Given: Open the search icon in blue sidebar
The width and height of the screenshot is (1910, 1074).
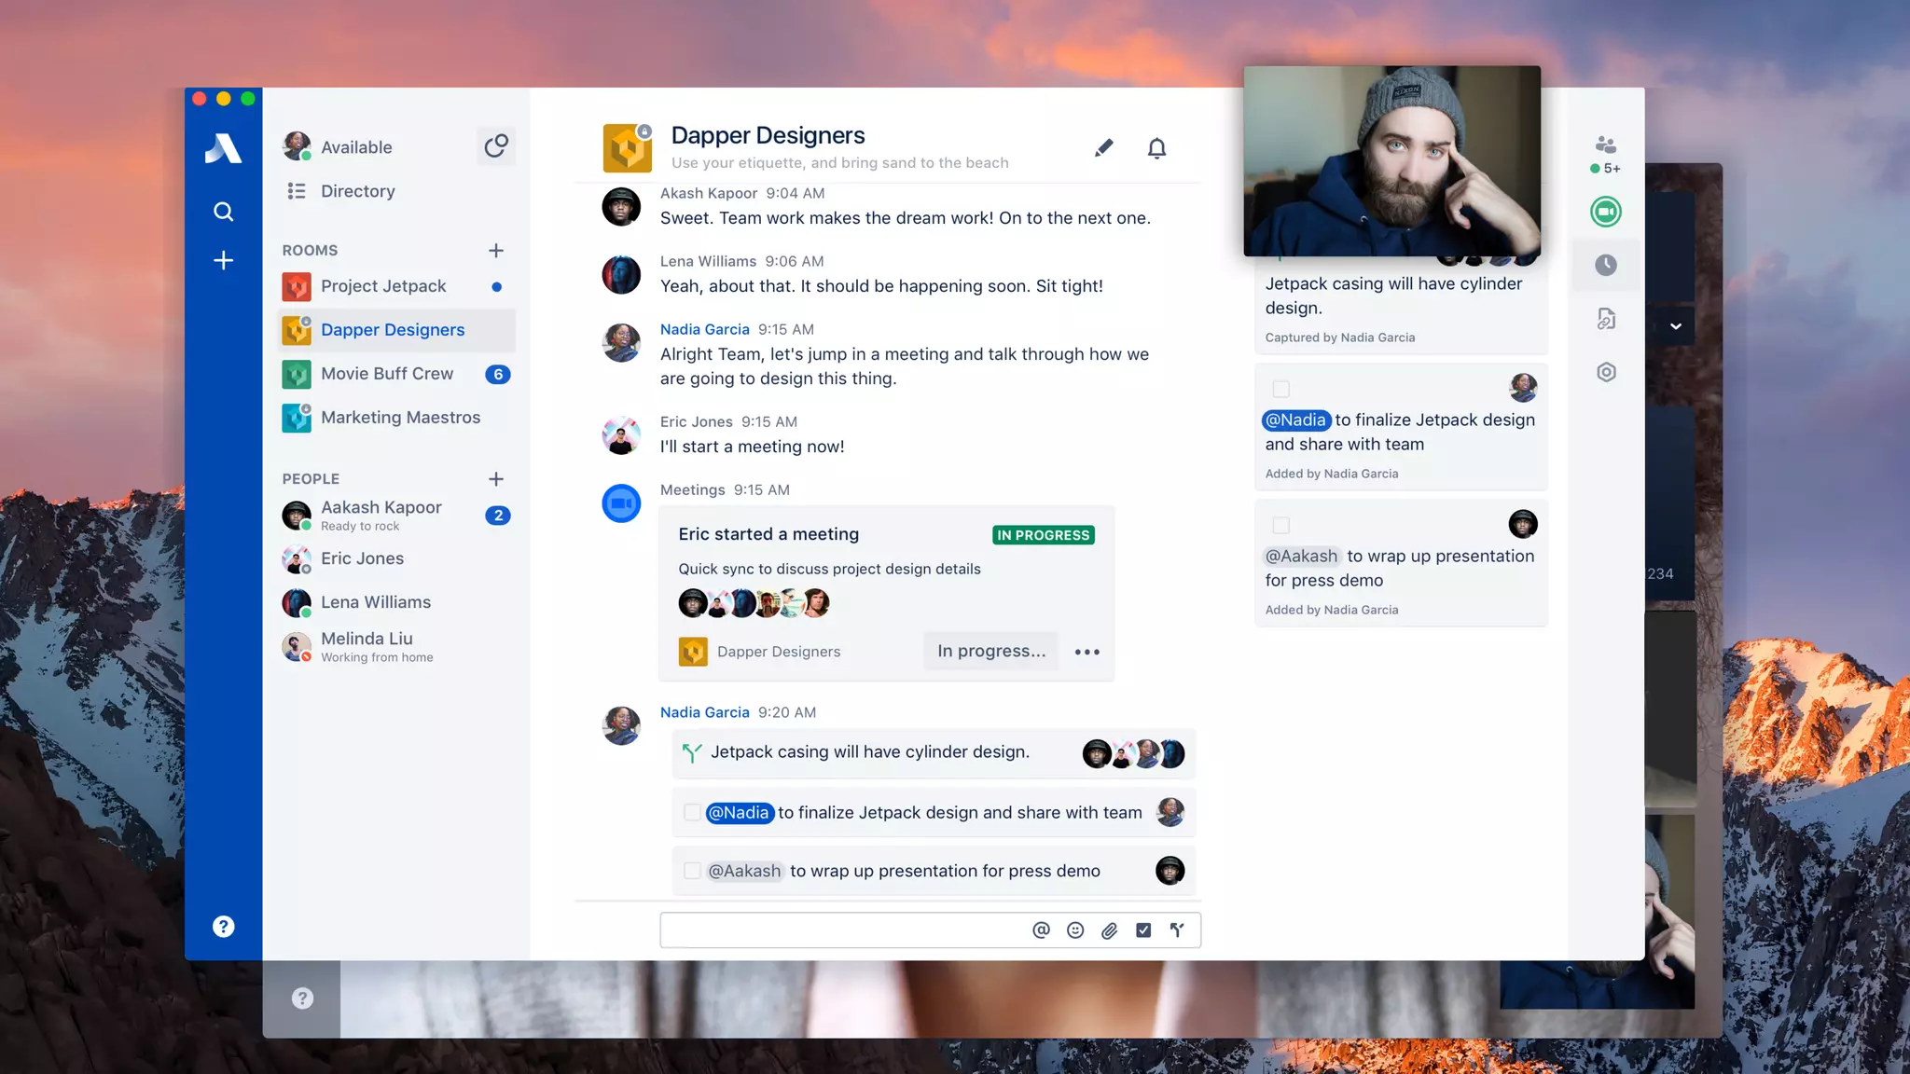Looking at the screenshot, I should pos(223,212).
